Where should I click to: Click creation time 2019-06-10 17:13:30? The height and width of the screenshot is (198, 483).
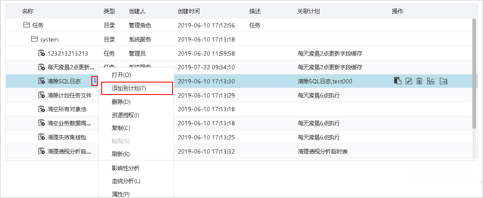206,81
